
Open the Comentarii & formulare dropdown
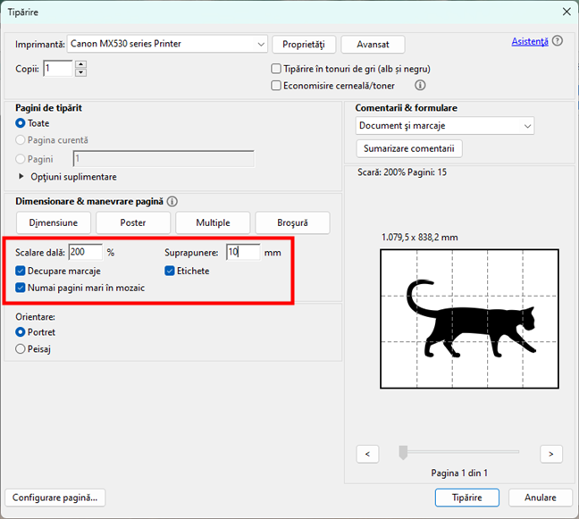pyautogui.click(x=445, y=126)
